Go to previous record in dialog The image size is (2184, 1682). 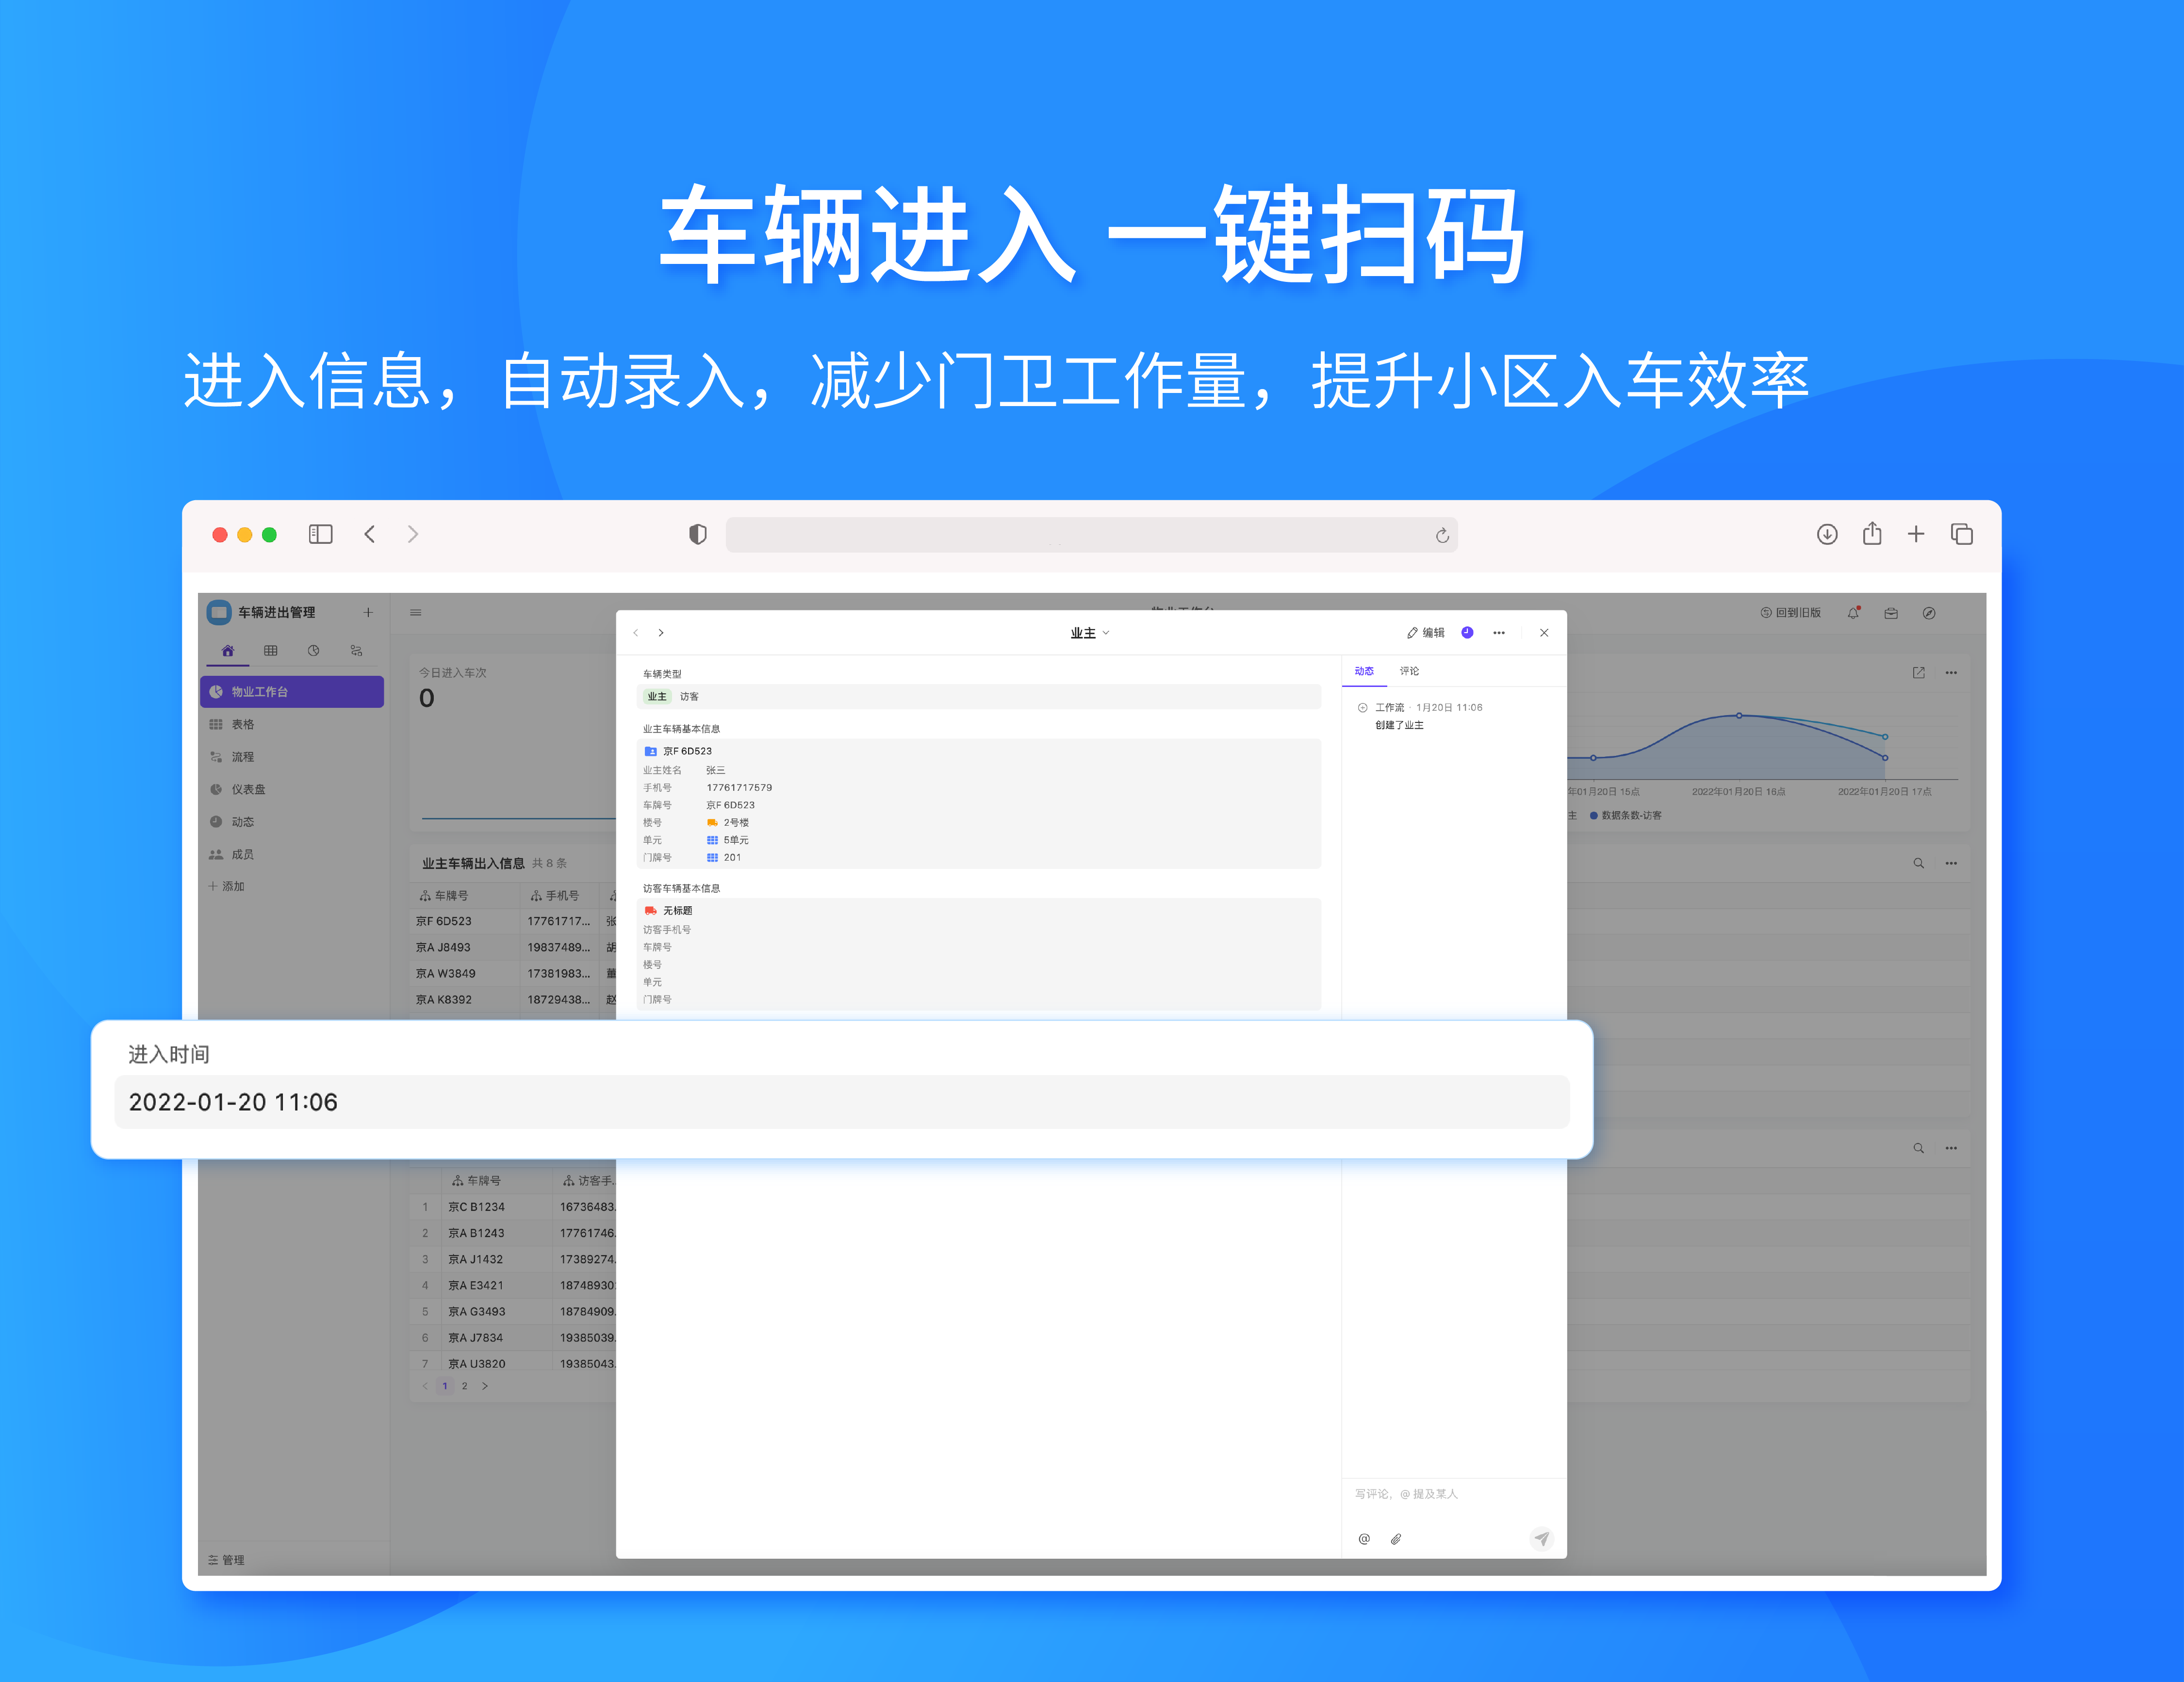click(x=636, y=632)
